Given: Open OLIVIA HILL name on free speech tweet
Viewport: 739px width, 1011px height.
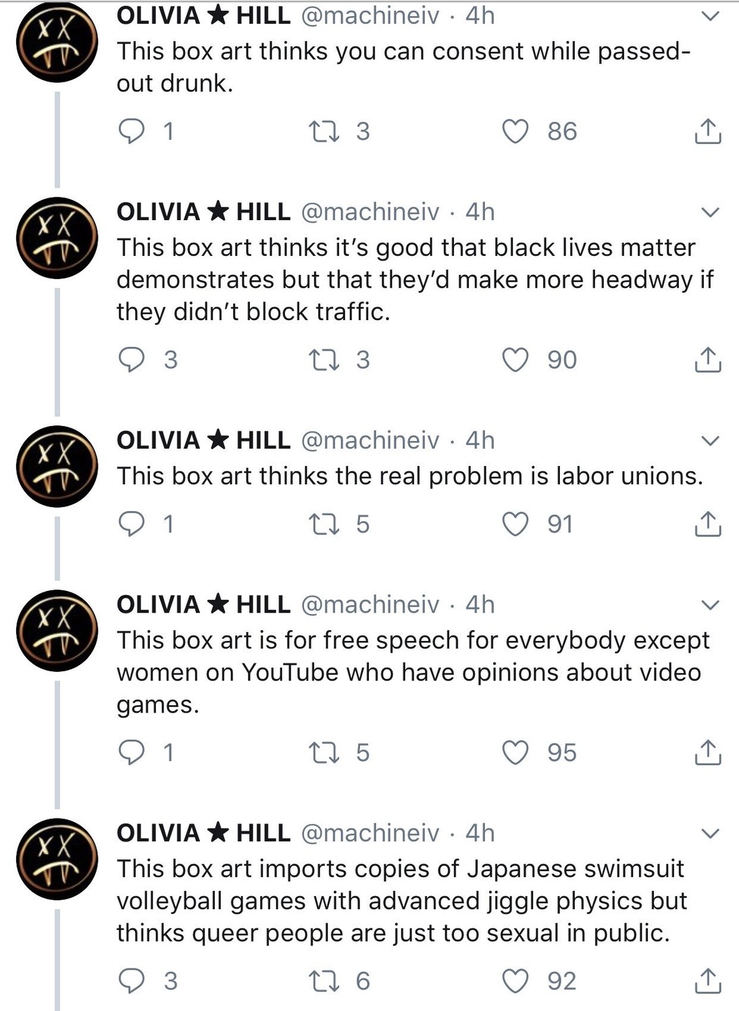Looking at the screenshot, I should pyautogui.click(x=203, y=604).
